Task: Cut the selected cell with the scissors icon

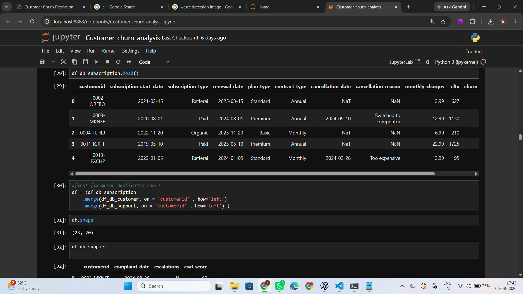Action: (x=64, y=62)
